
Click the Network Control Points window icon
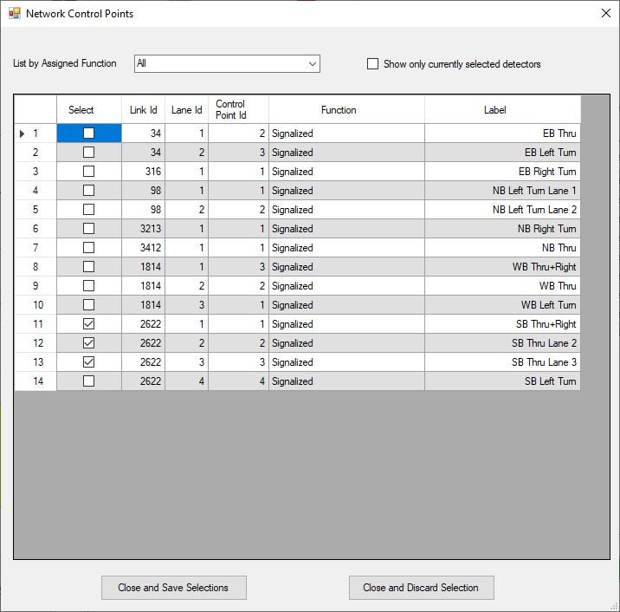(x=15, y=14)
